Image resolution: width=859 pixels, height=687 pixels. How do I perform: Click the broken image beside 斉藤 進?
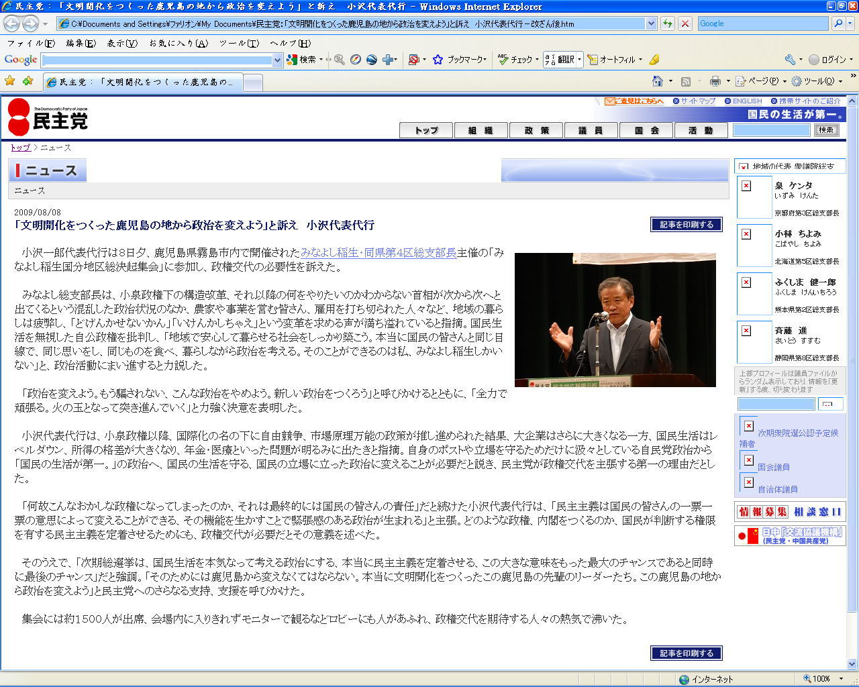tap(746, 331)
